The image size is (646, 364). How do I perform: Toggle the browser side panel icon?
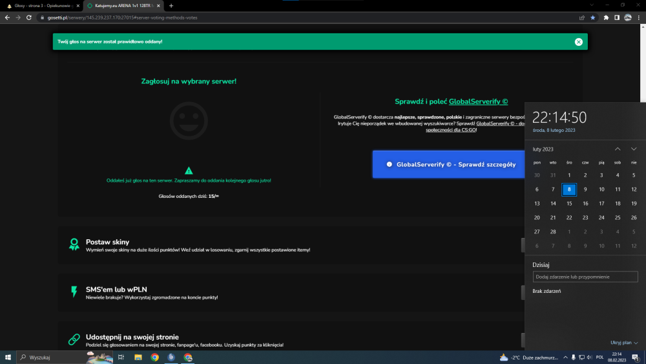point(617,17)
